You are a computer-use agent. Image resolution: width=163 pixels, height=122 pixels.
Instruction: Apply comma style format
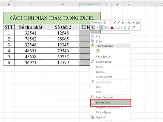pyautogui.click(x=134, y=23)
